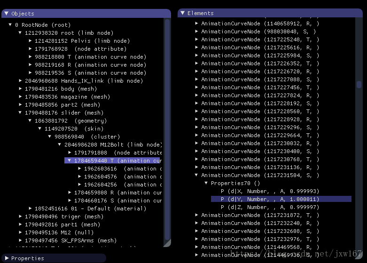Expand 1962603616 animation child arrow

click(79, 168)
